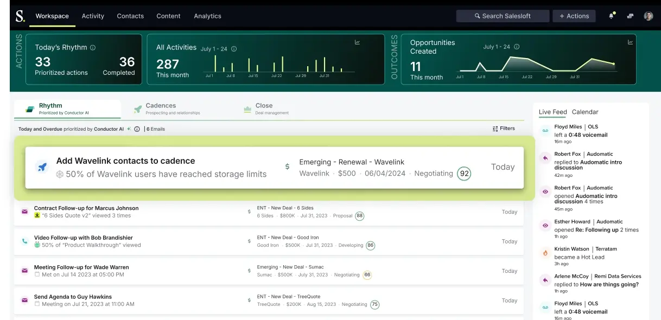
Task: Click flame icon for Kristin Watson hot lead
Action: coord(545,253)
